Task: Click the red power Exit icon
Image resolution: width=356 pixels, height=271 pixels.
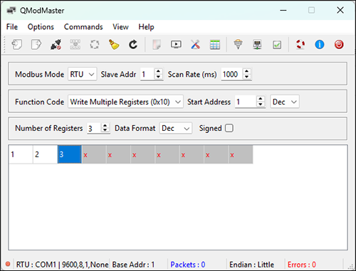Action: (x=339, y=45)
